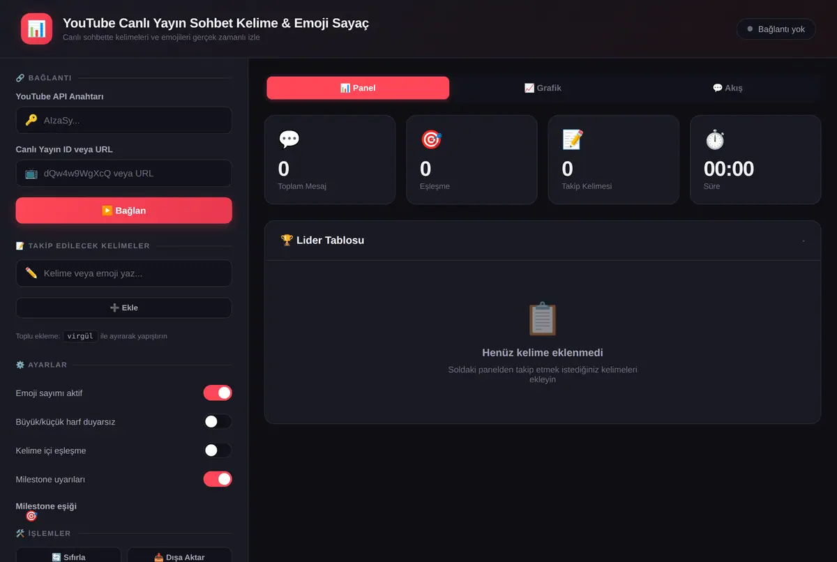
Task: Click the trophy icon beside Lider Tablosu
Action: click(287, 240)
